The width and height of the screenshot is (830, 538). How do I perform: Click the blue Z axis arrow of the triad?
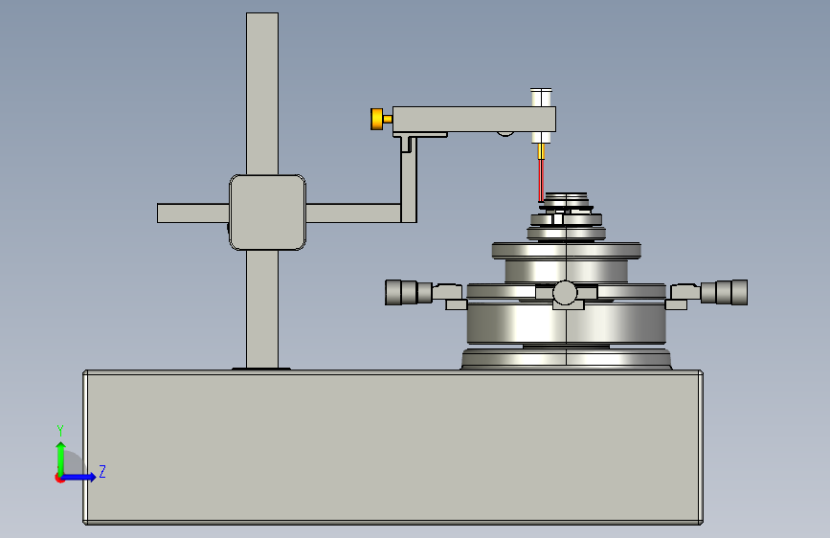79,477
